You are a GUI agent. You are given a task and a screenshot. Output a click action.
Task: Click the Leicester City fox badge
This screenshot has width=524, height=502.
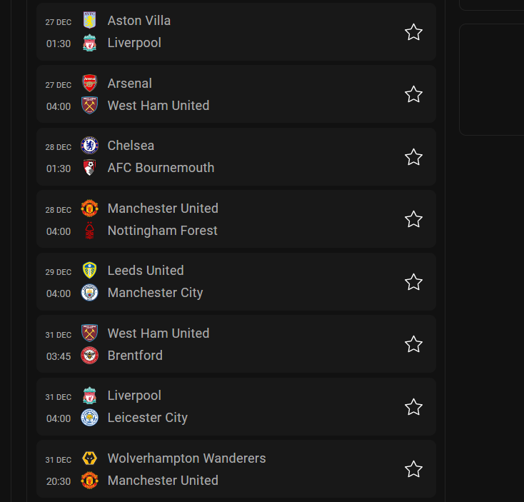(x=89, y=418)
